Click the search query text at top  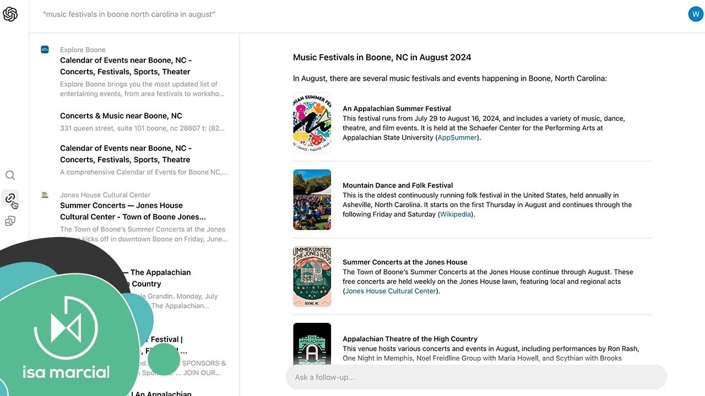129,14
